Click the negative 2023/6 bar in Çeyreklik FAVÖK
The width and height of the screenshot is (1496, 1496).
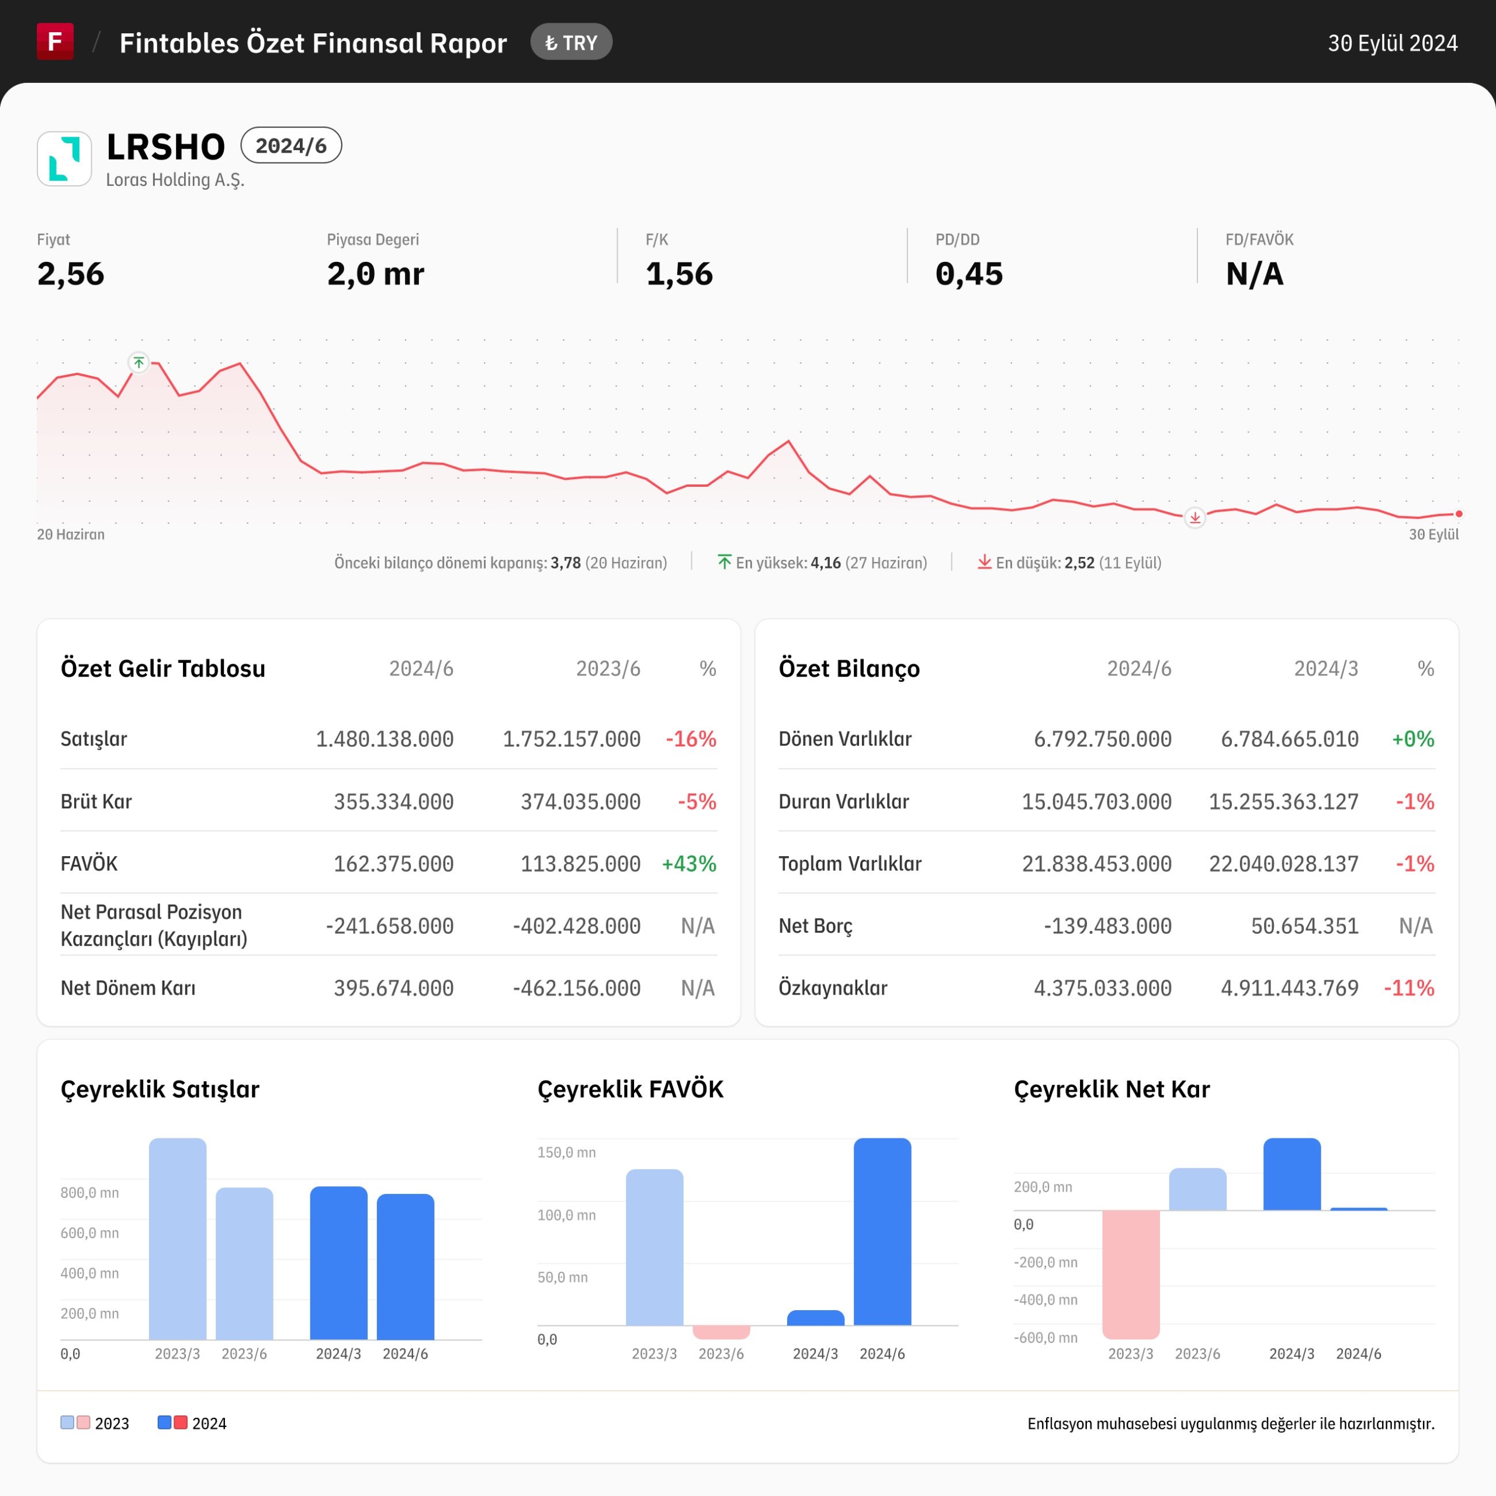point(721,1332)
